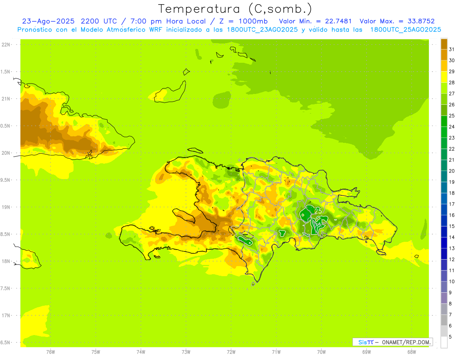Click the '72W' longitude axis label
Viewport: 462px width, 357px height.
click(231, 352)
